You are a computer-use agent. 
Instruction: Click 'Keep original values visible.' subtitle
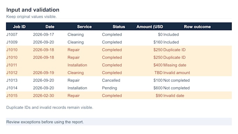(x=31, y=16)
